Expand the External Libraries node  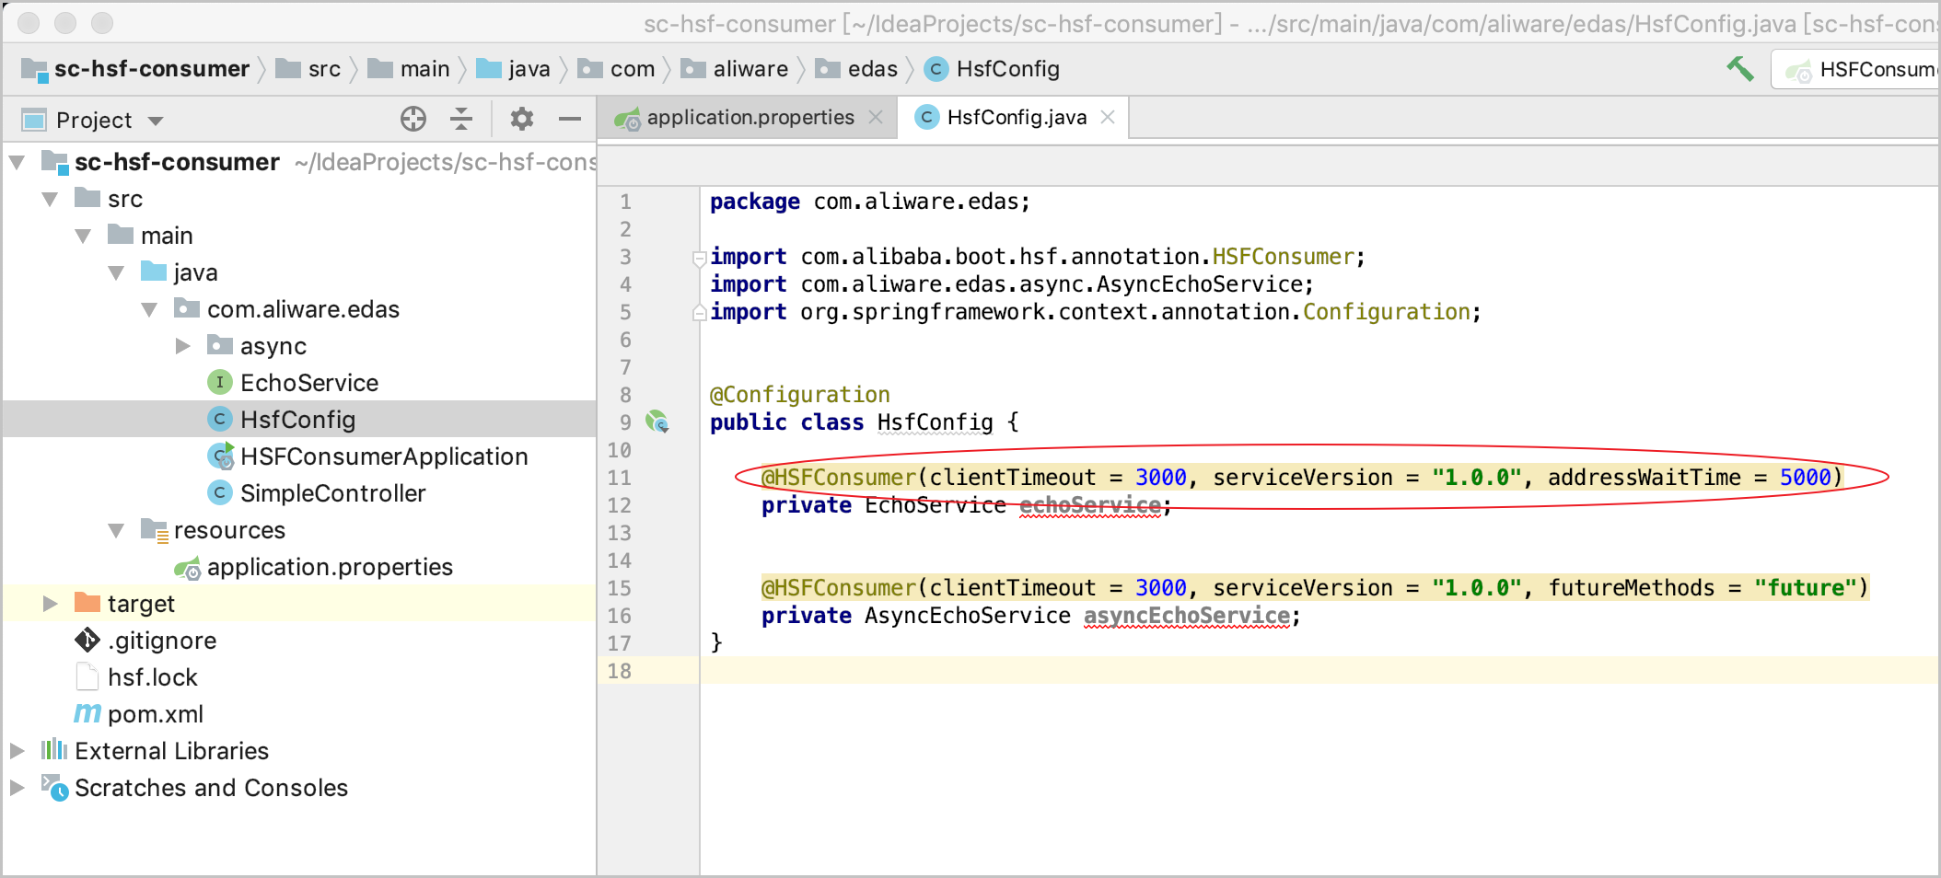[17, 751]
